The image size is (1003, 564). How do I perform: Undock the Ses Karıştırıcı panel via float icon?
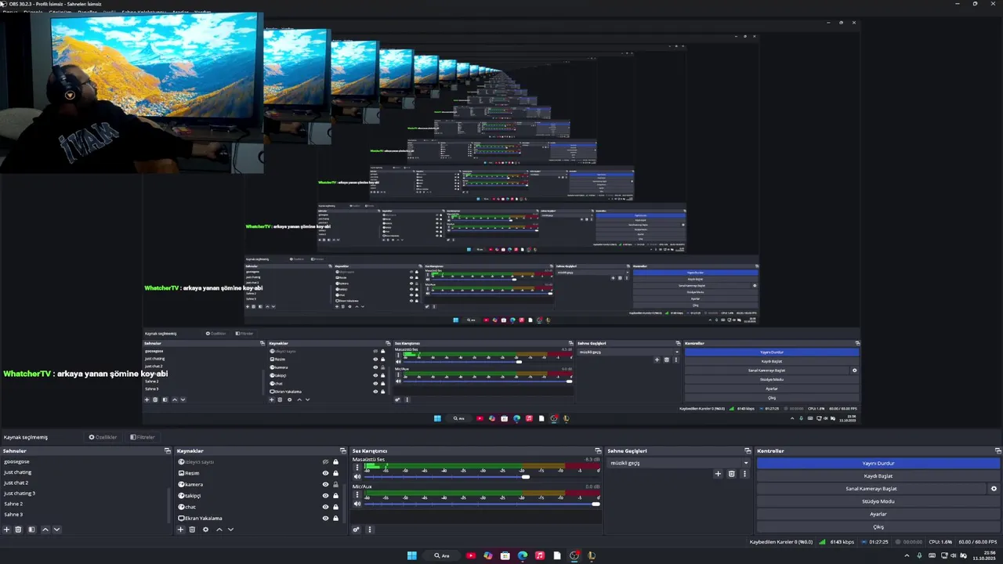(598, 451)
